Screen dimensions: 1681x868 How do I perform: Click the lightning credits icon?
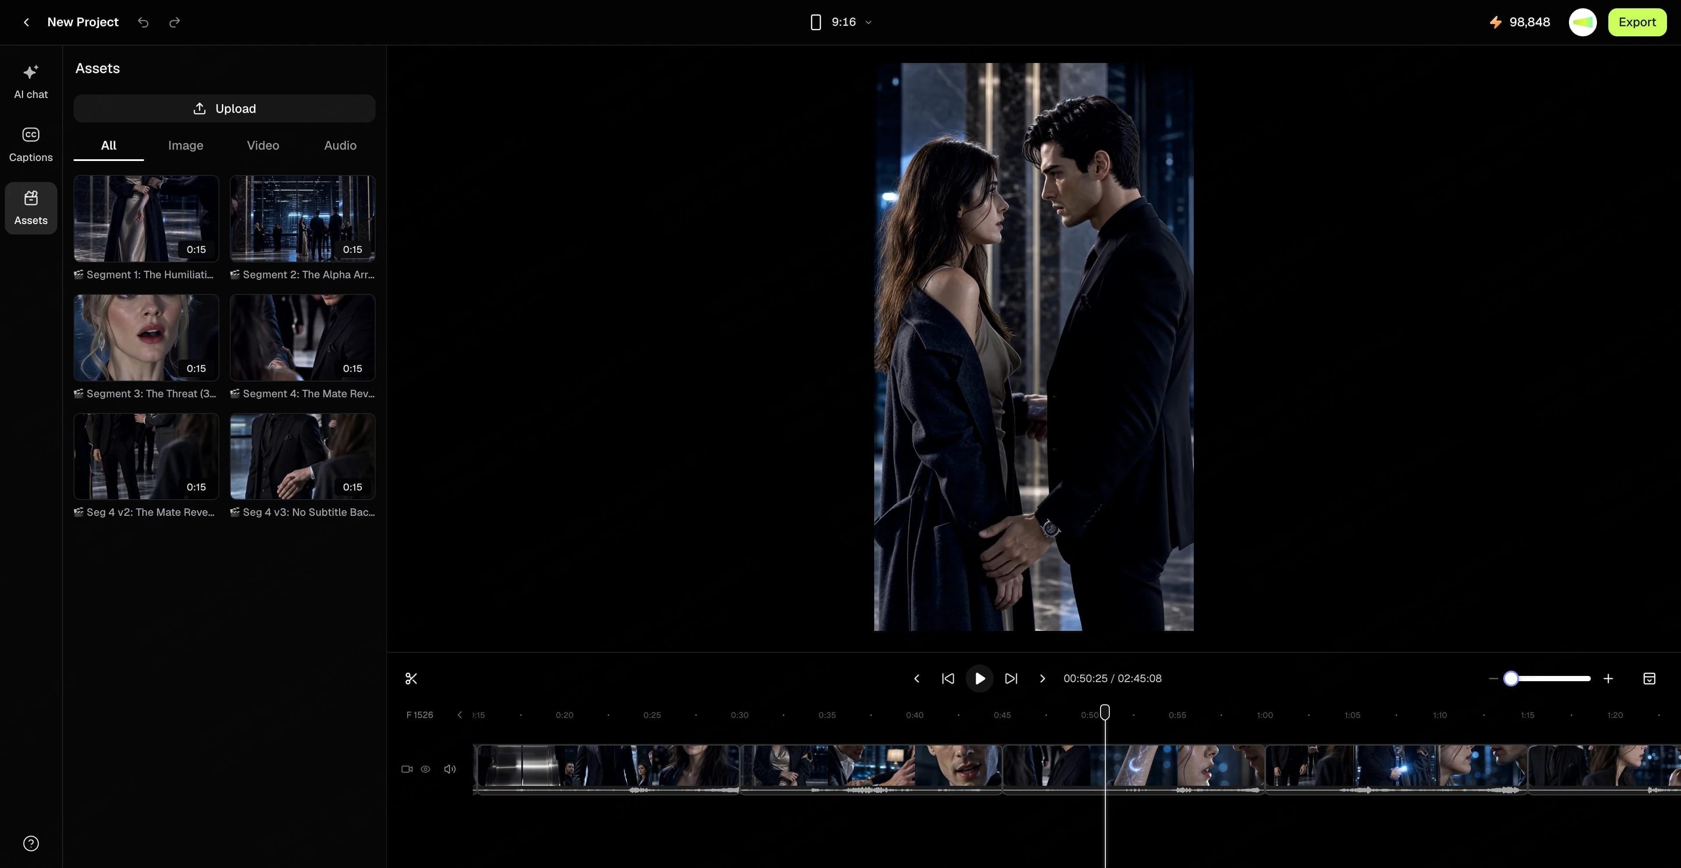1496,22
